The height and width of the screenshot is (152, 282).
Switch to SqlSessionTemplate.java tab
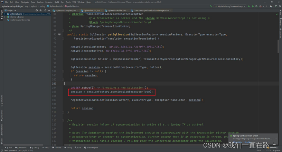pyautogui.click(x=66, y=10)
